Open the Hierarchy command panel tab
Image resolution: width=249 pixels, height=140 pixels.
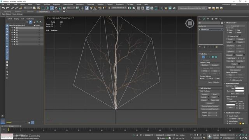tap(208, 19)
